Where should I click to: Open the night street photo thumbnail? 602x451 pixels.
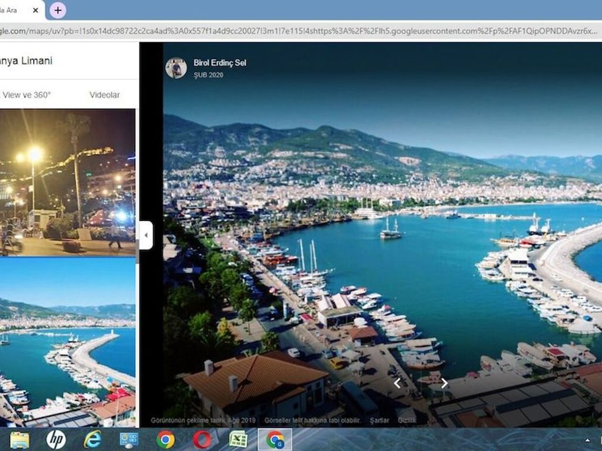[68, 182]
